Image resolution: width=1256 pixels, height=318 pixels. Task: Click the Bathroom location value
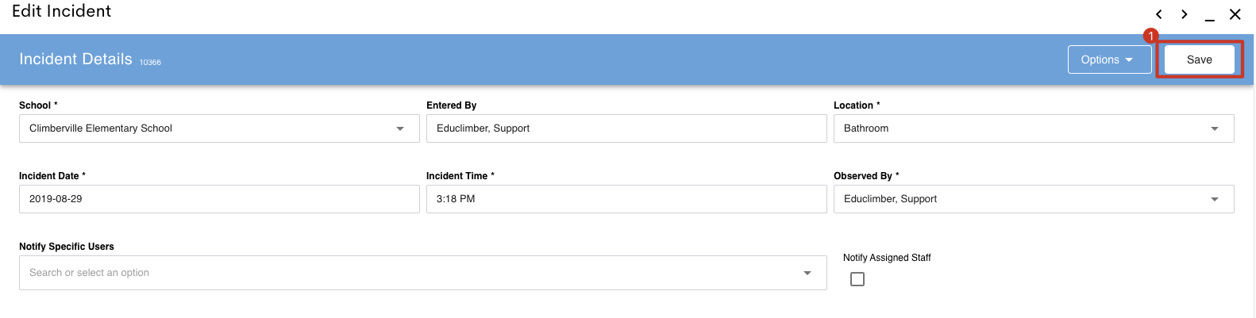(866, 128)
